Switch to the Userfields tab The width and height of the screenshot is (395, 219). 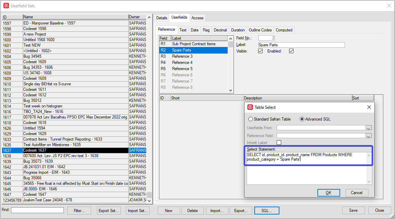pyautogui.click(x=179, y=17)
